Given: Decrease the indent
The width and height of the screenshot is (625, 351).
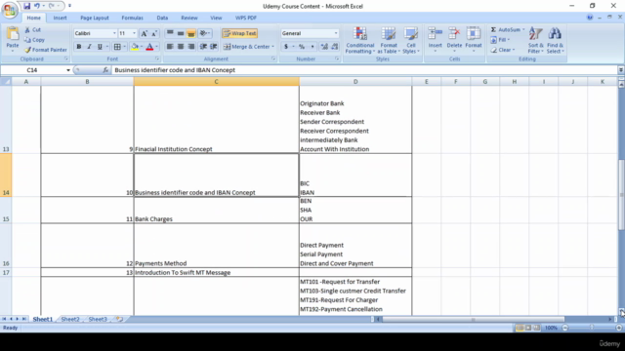Looking at the screenshot, I should [203, 47].
